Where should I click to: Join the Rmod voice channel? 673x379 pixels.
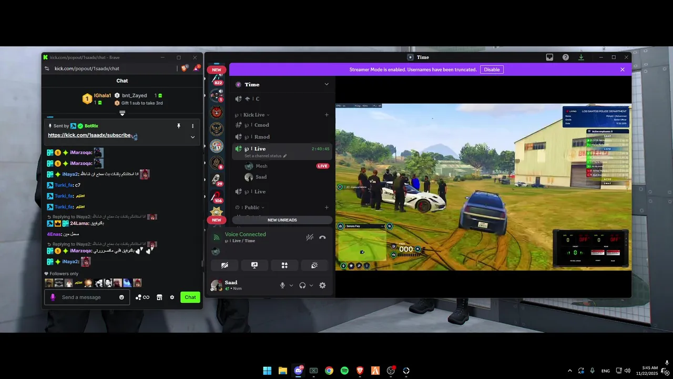(282, 137)
